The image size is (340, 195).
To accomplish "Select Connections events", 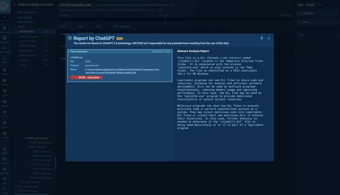I will (x=34, y=51).
